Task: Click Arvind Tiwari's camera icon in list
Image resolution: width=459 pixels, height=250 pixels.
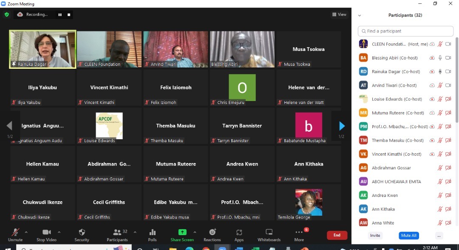Action: (x=448, y=85)
